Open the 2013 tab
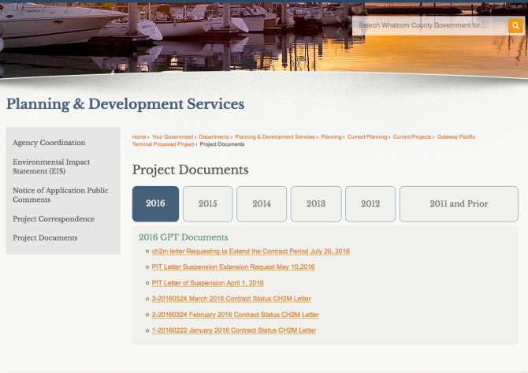This screenshot has width=528, height=373. (316, 203)
